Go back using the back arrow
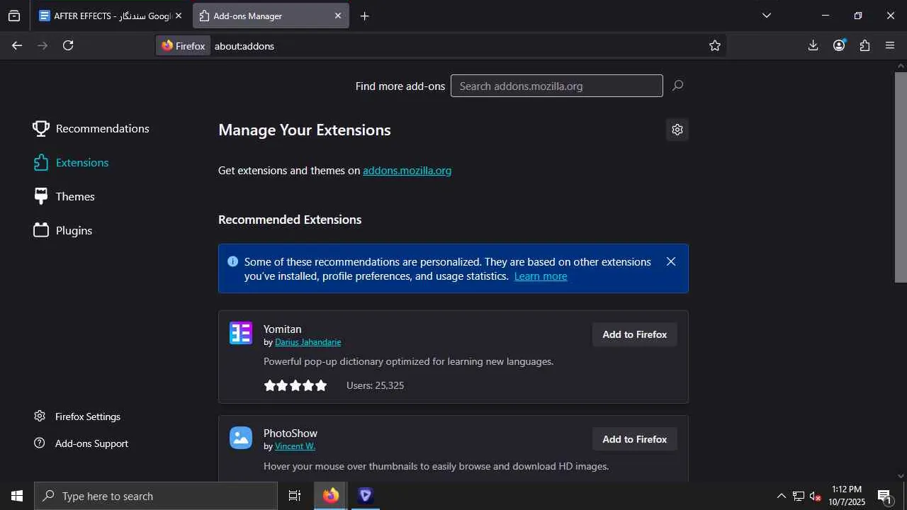Viewport: 907px width, 510px height. (x=17, y=45)
